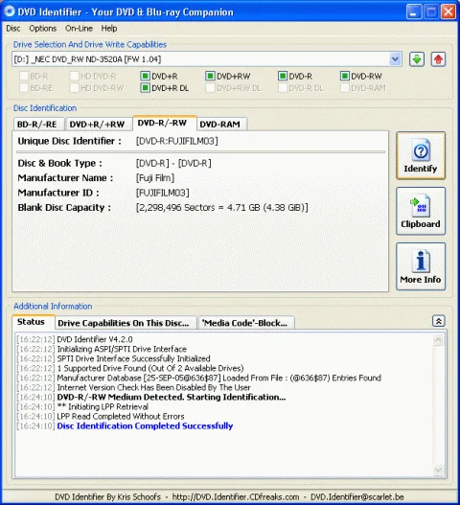Click the '1 Supported Drive Found' log line
The image size is (460, 505).
click(x=150, y=368)
